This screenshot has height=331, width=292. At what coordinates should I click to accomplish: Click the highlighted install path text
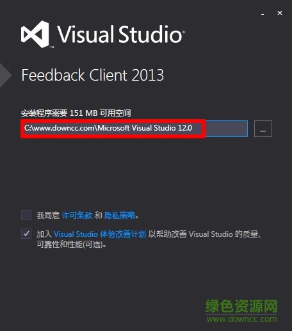[108, 128]
